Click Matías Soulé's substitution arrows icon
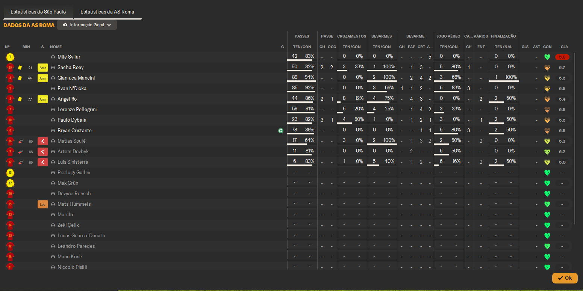583x291 pixels. coord(20,141)
